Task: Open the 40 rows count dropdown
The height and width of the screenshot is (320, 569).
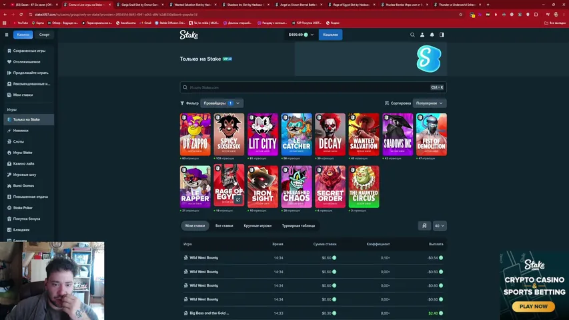Action: click(440, 226)
